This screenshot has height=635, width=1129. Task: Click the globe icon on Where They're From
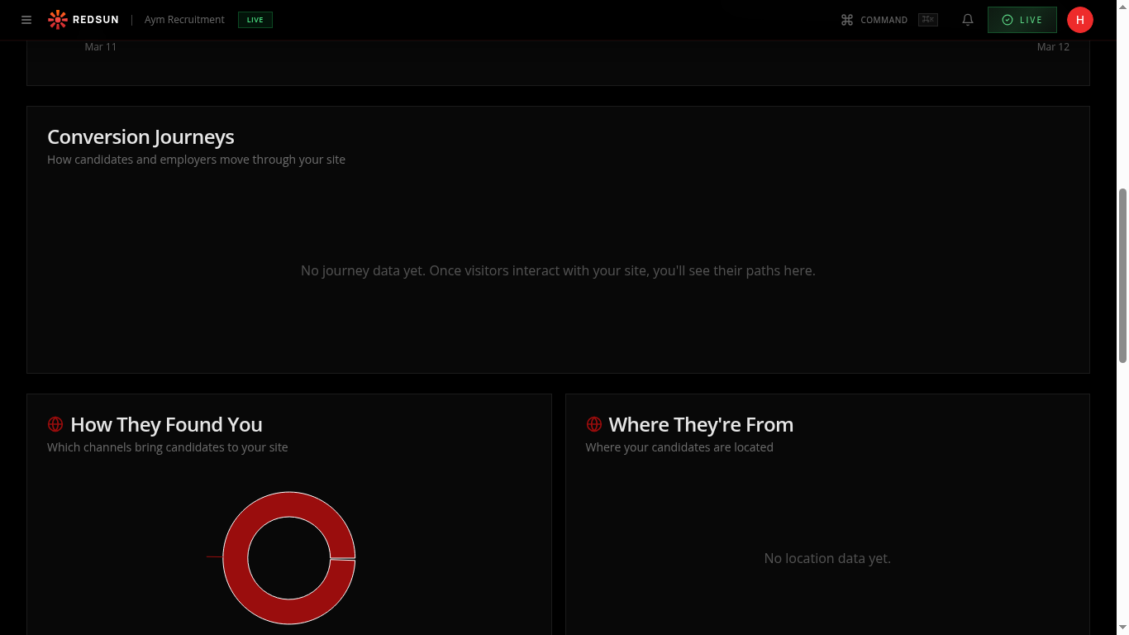point(593,424)
